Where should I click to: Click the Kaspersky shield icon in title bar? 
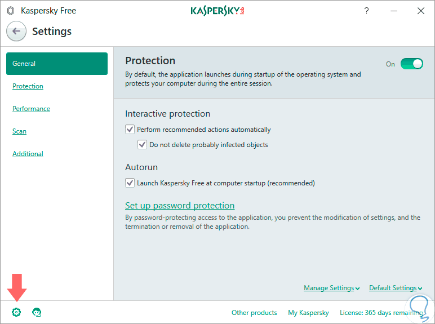[x=10, y=11]
